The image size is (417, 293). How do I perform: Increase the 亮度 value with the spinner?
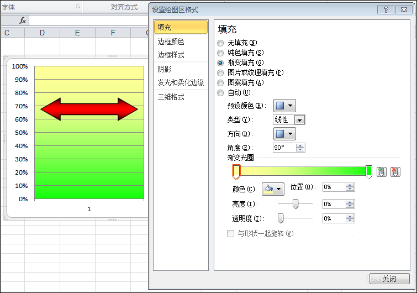[350, 202]
